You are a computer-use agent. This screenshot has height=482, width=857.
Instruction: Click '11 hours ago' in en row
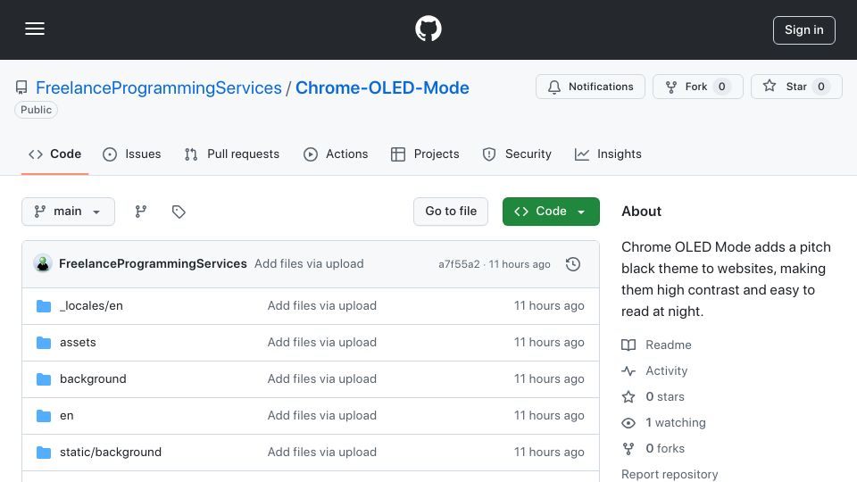549,416
